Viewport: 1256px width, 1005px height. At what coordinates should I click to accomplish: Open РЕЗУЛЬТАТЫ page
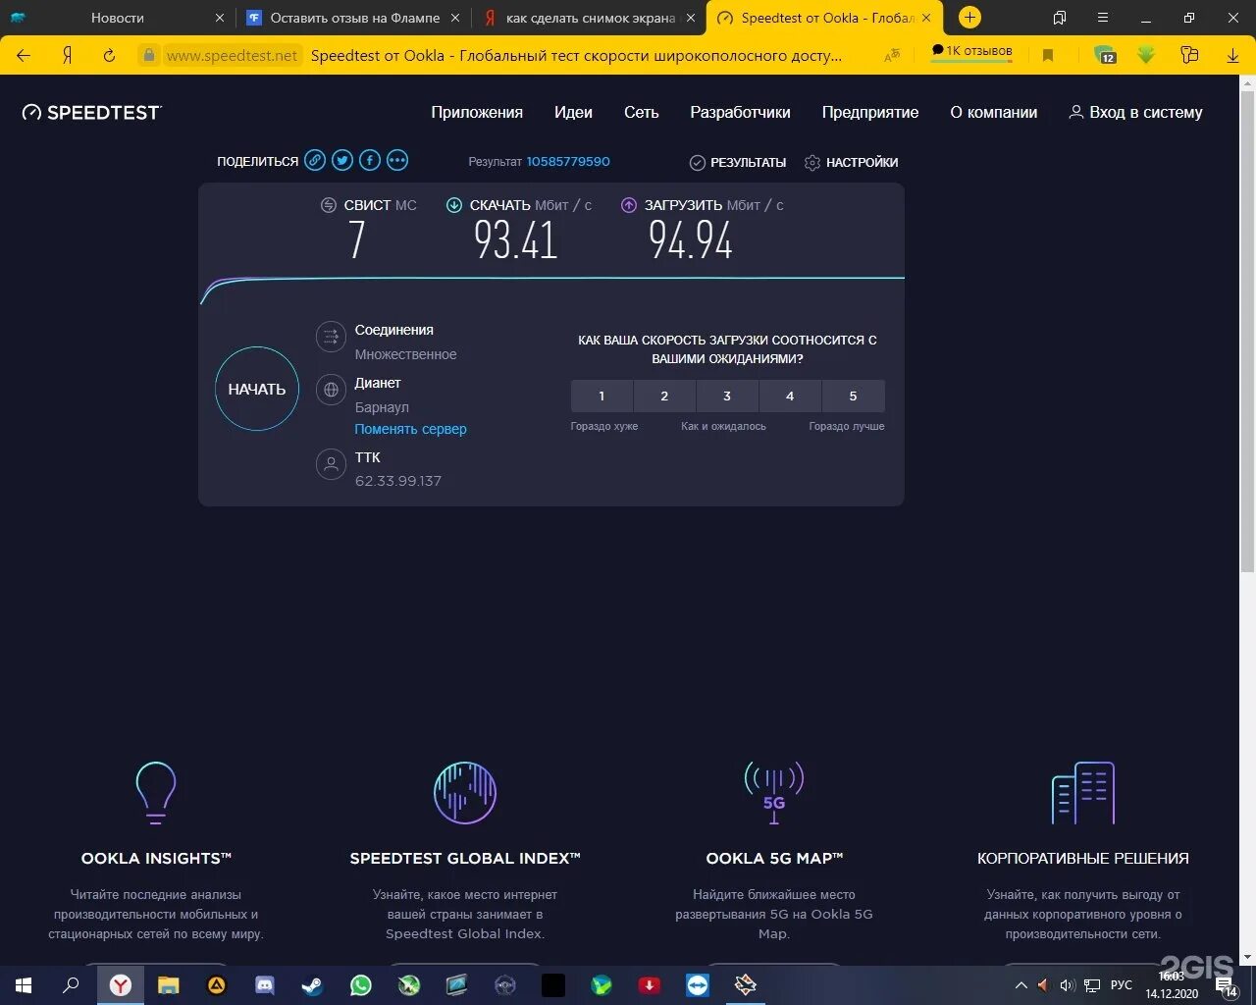[738, 162]
